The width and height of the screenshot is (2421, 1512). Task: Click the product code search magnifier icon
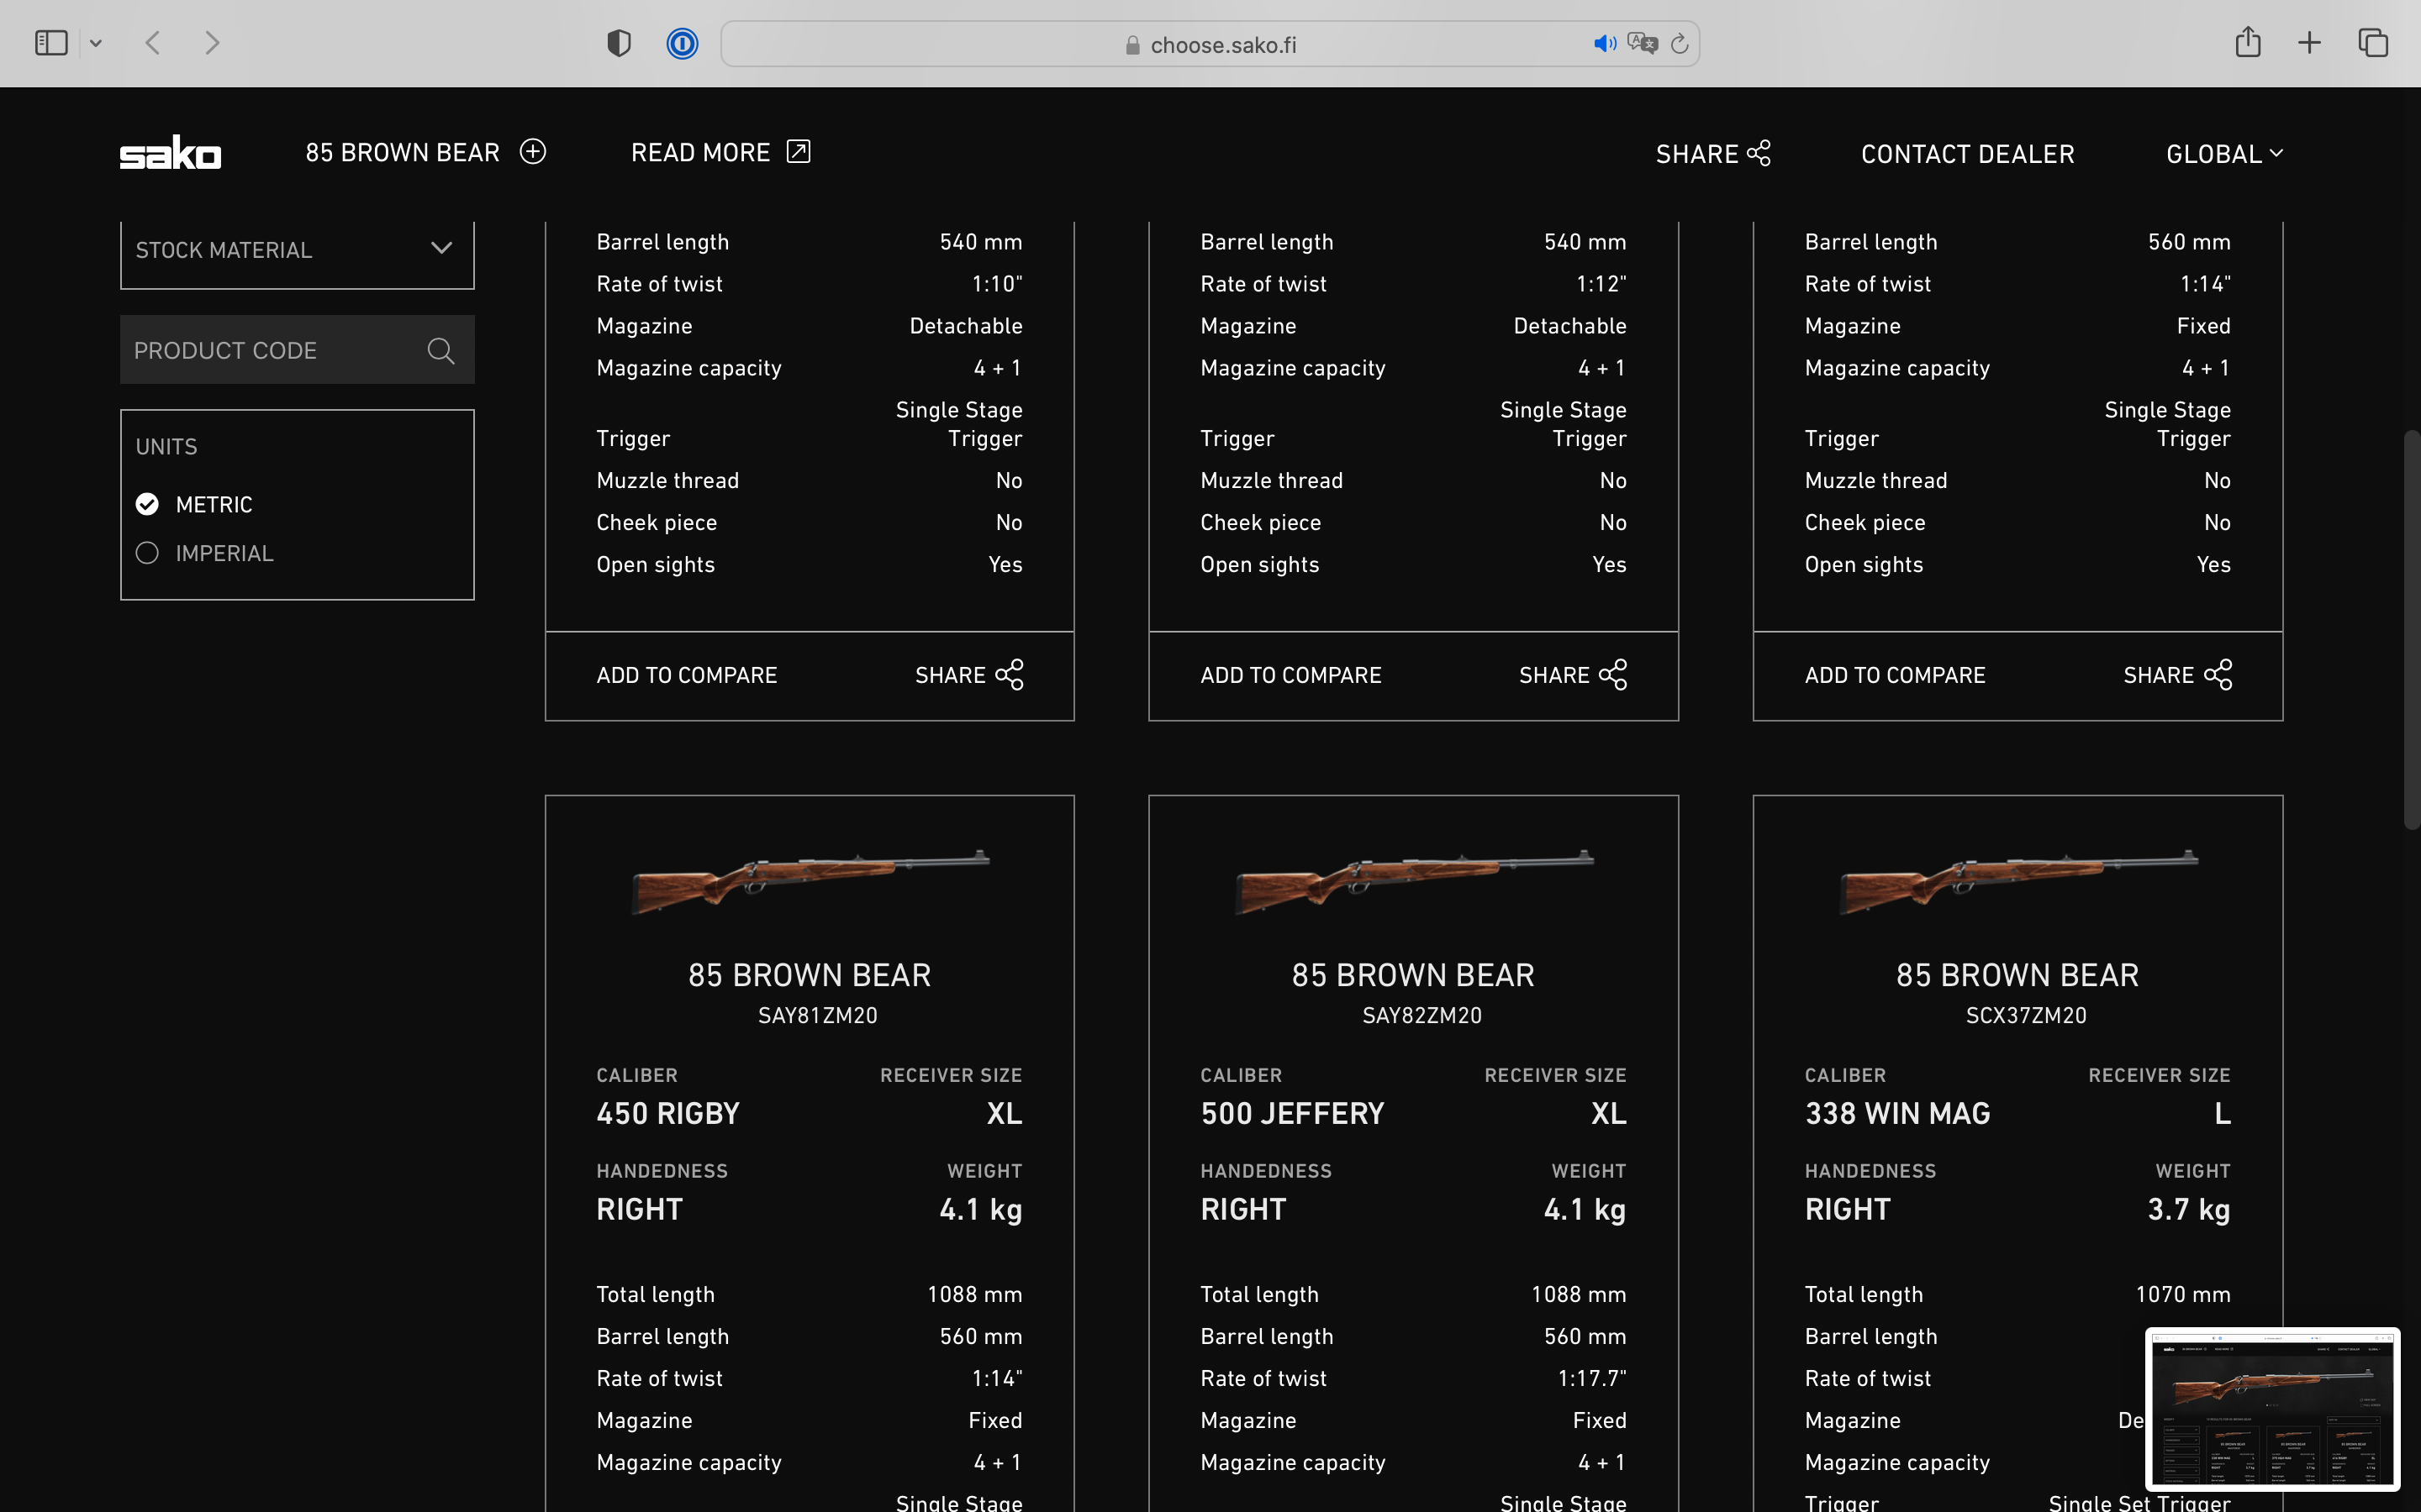click(x=440, y=350)
